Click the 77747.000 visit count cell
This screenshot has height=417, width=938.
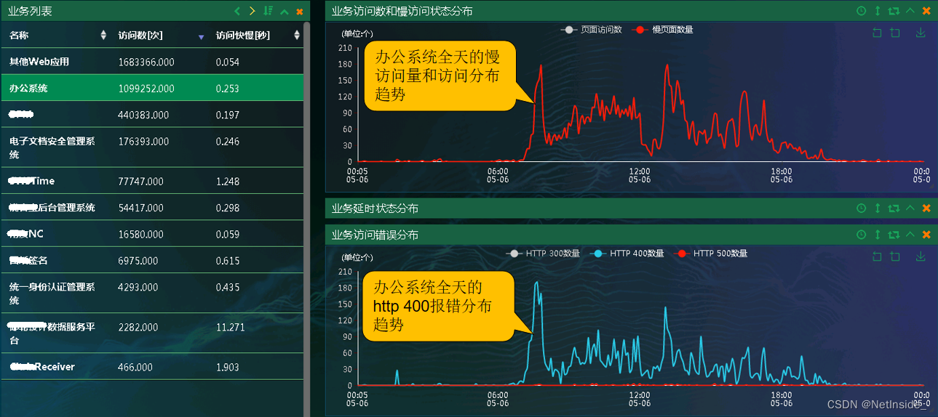(142, 182)
